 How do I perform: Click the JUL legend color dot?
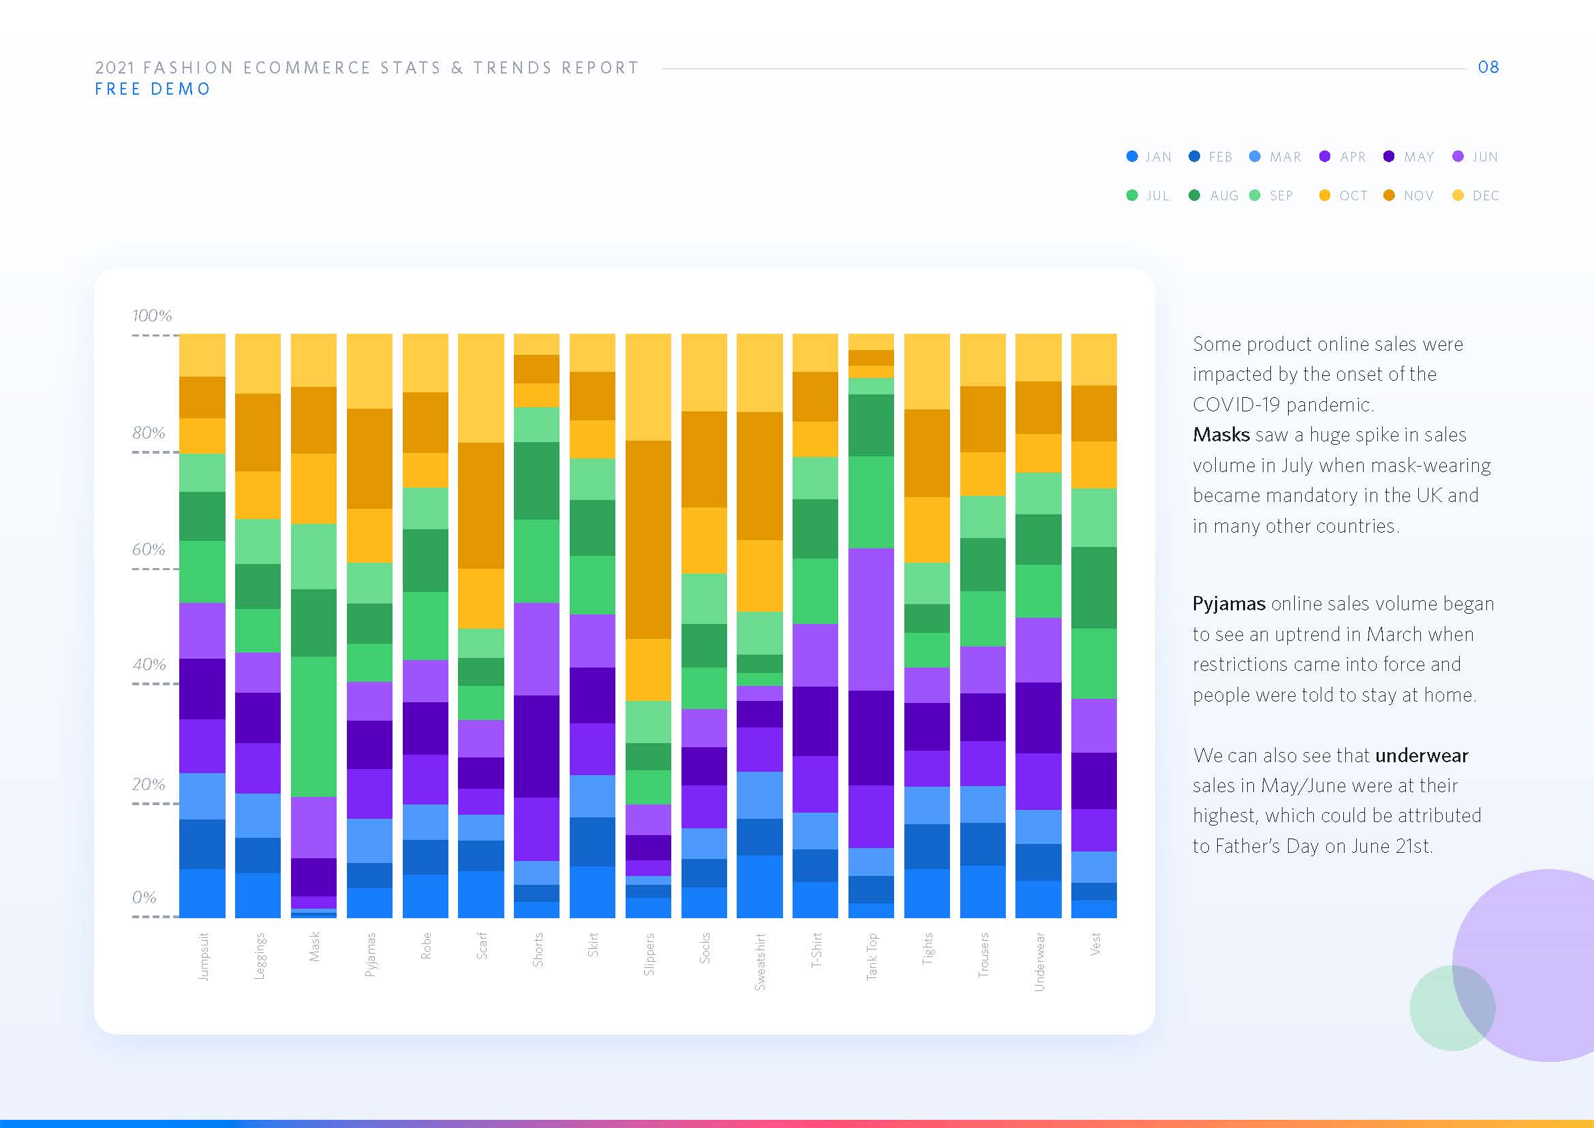point(1132,195)
